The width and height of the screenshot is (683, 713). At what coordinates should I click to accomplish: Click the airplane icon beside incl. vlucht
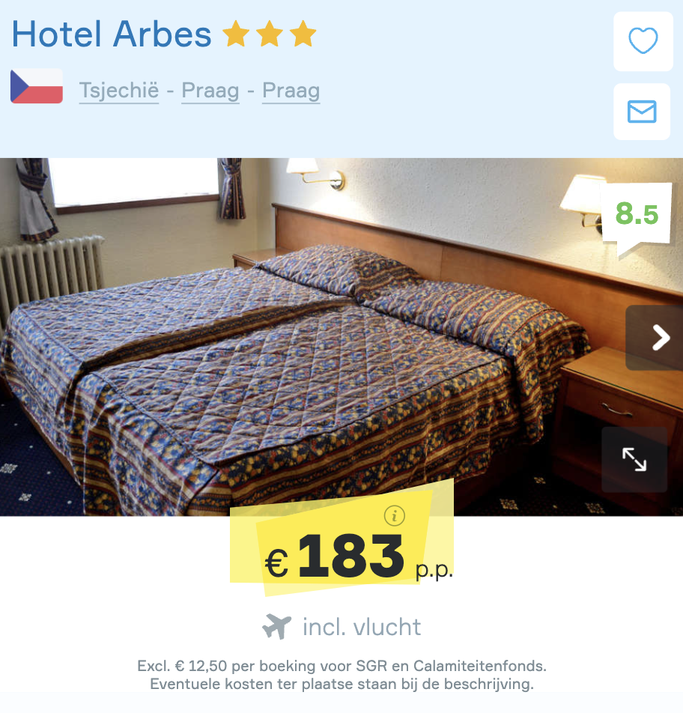click(x=276, y=626)
